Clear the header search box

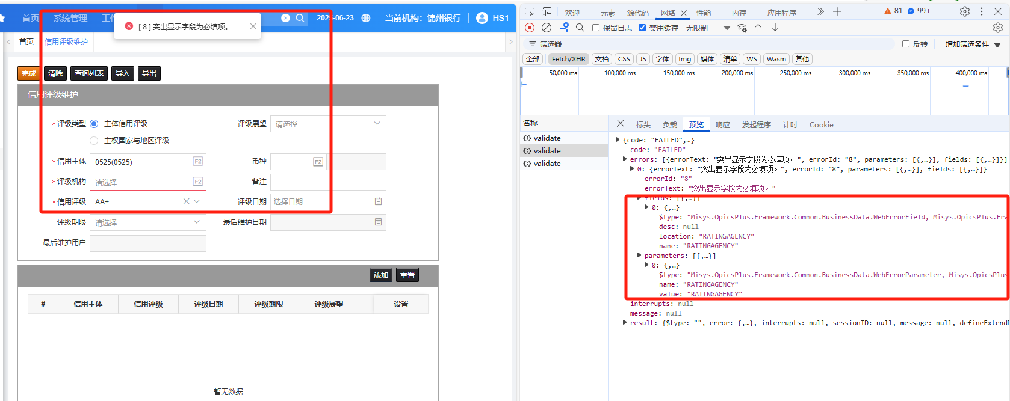[x=286, y=18]
